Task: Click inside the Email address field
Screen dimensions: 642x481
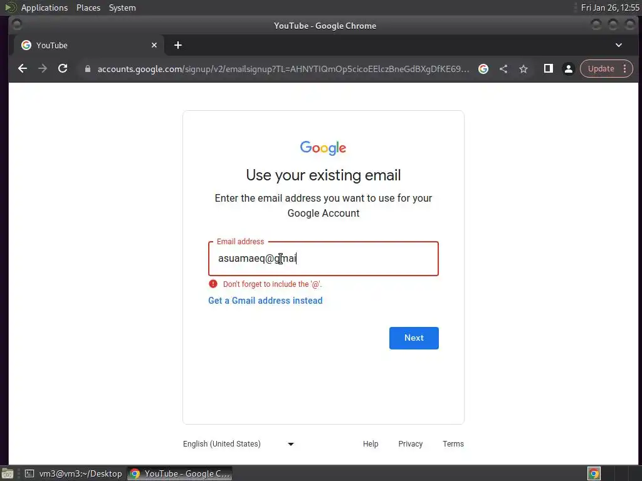Action: pos(324,259)
